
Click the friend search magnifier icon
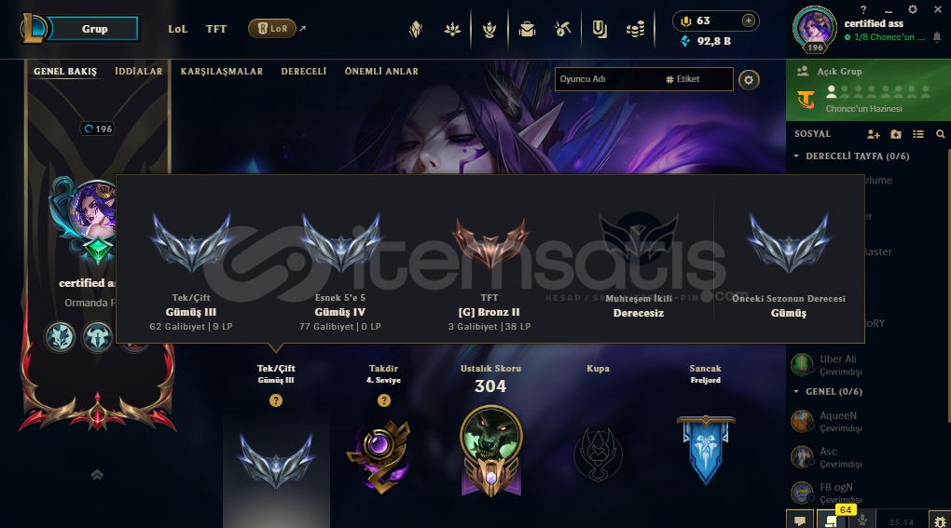tap(940, 134)
